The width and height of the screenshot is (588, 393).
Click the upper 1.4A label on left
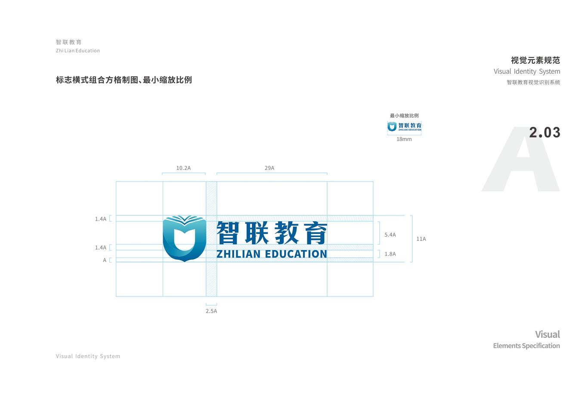point(101,219)
